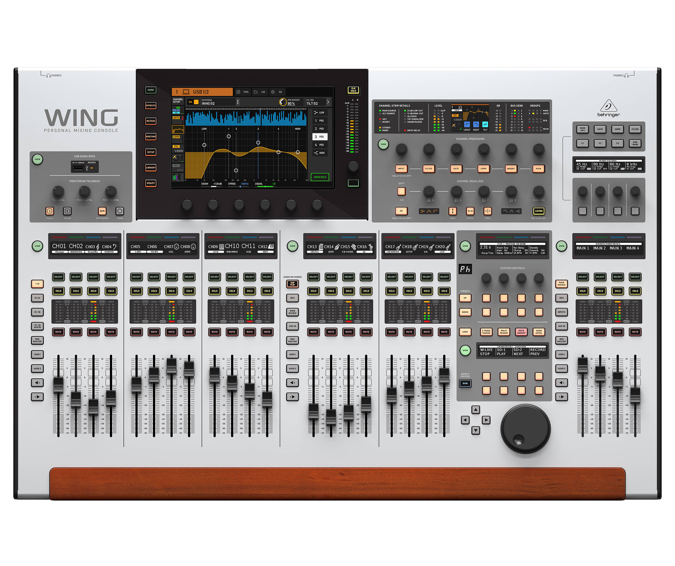Solo channel CH05
Screen dimensions: 675x566
[x=136, y=291]
